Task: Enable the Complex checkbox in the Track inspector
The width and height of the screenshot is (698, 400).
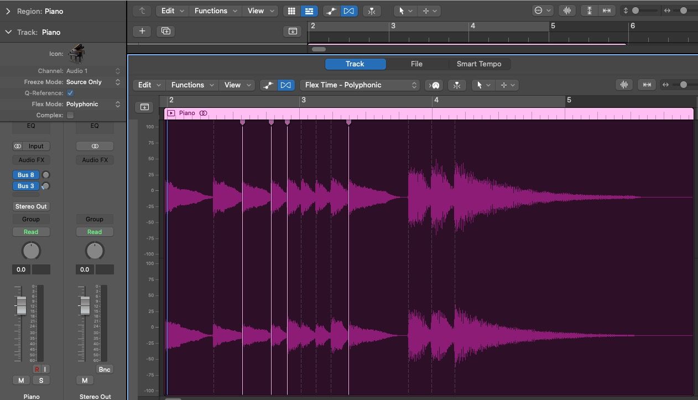Action: click(x=71, y=115)
